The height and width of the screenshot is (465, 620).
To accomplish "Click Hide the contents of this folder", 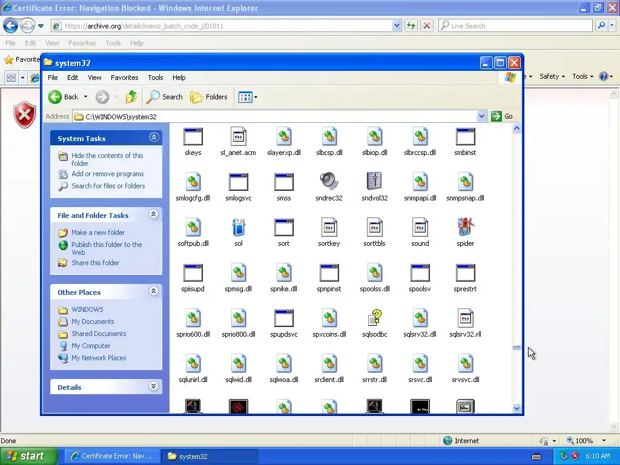I will click(107, 159).
